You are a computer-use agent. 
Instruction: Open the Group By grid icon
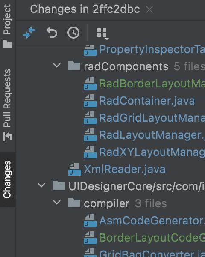[103, 34]
